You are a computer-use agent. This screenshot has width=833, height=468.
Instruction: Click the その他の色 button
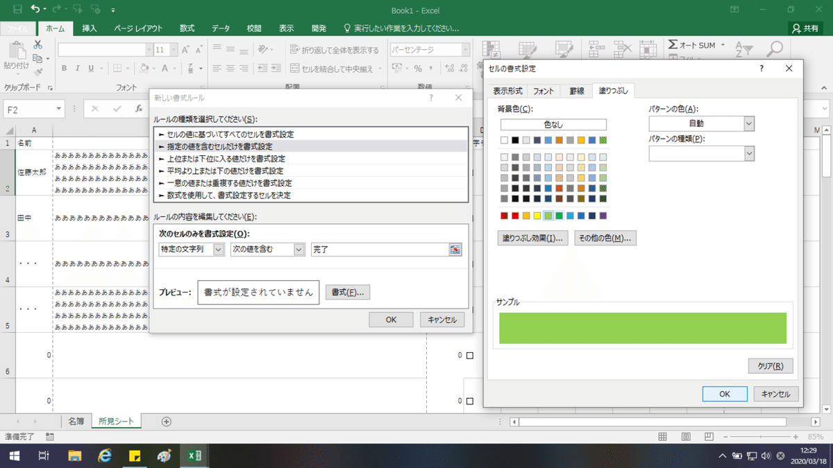605,238
